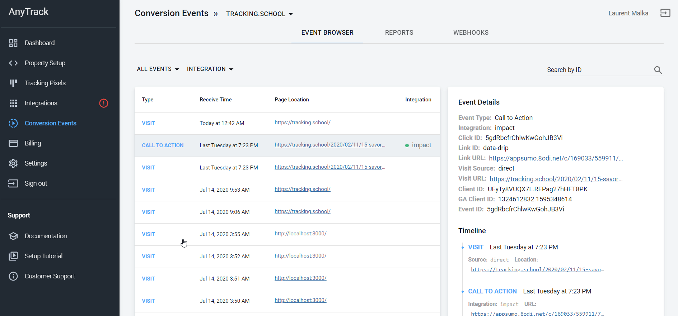Click the AnyTrack logo
This screenshot has width=678, height=316.
[x=28, y=12]
